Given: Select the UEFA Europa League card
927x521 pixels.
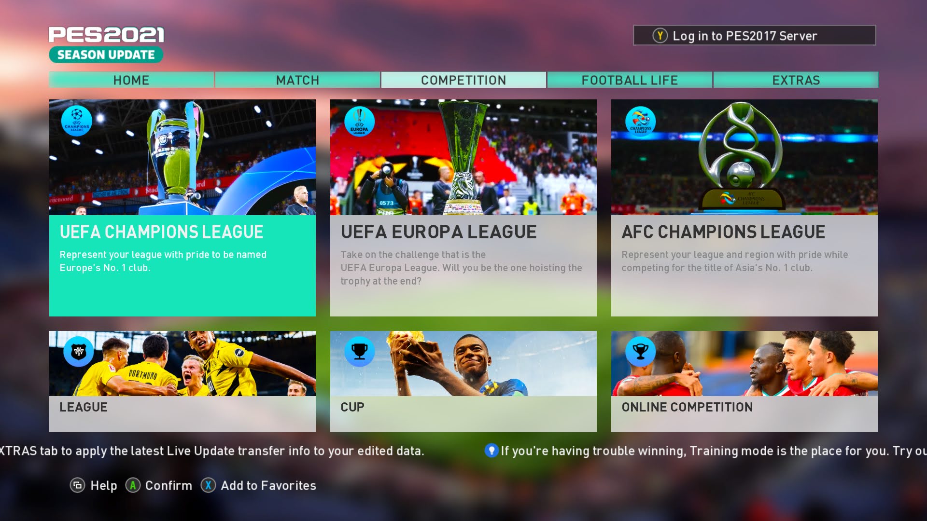Looking at the screenshot, I should 463,207.
